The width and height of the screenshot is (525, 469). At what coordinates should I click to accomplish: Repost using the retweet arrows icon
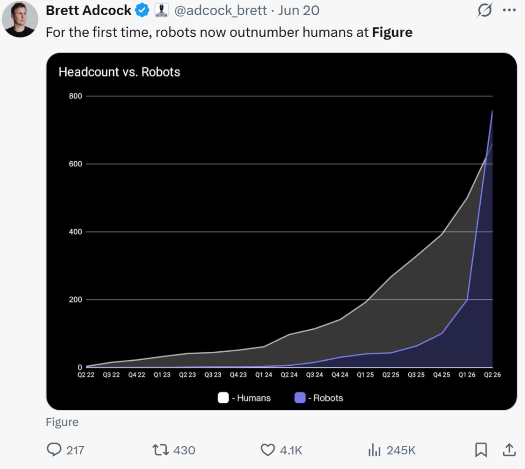click(160, 450)
